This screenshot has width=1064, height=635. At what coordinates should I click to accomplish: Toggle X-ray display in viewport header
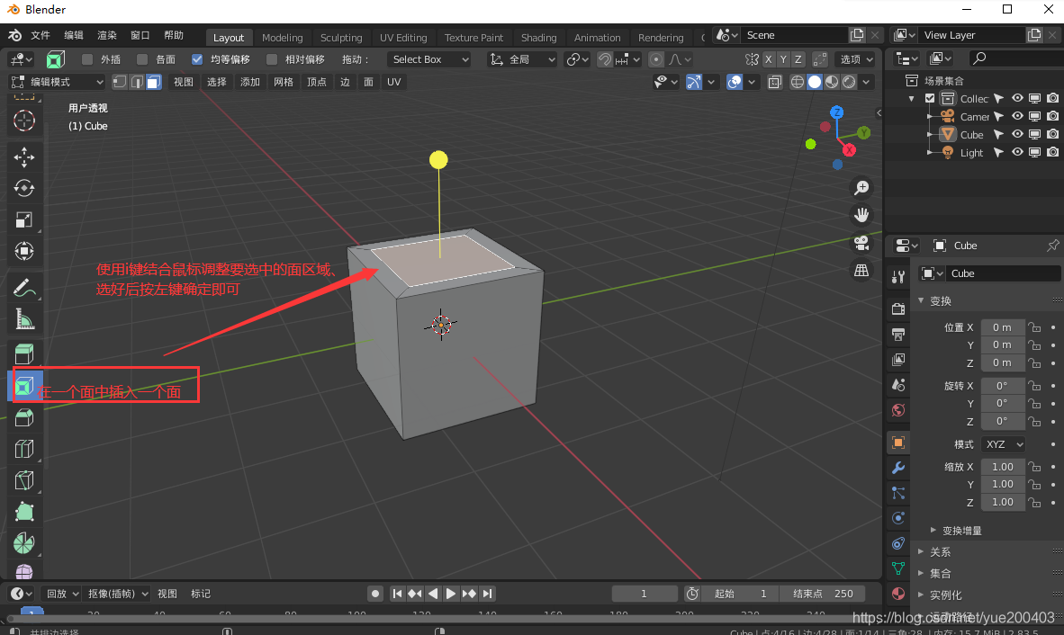(774, 82)
